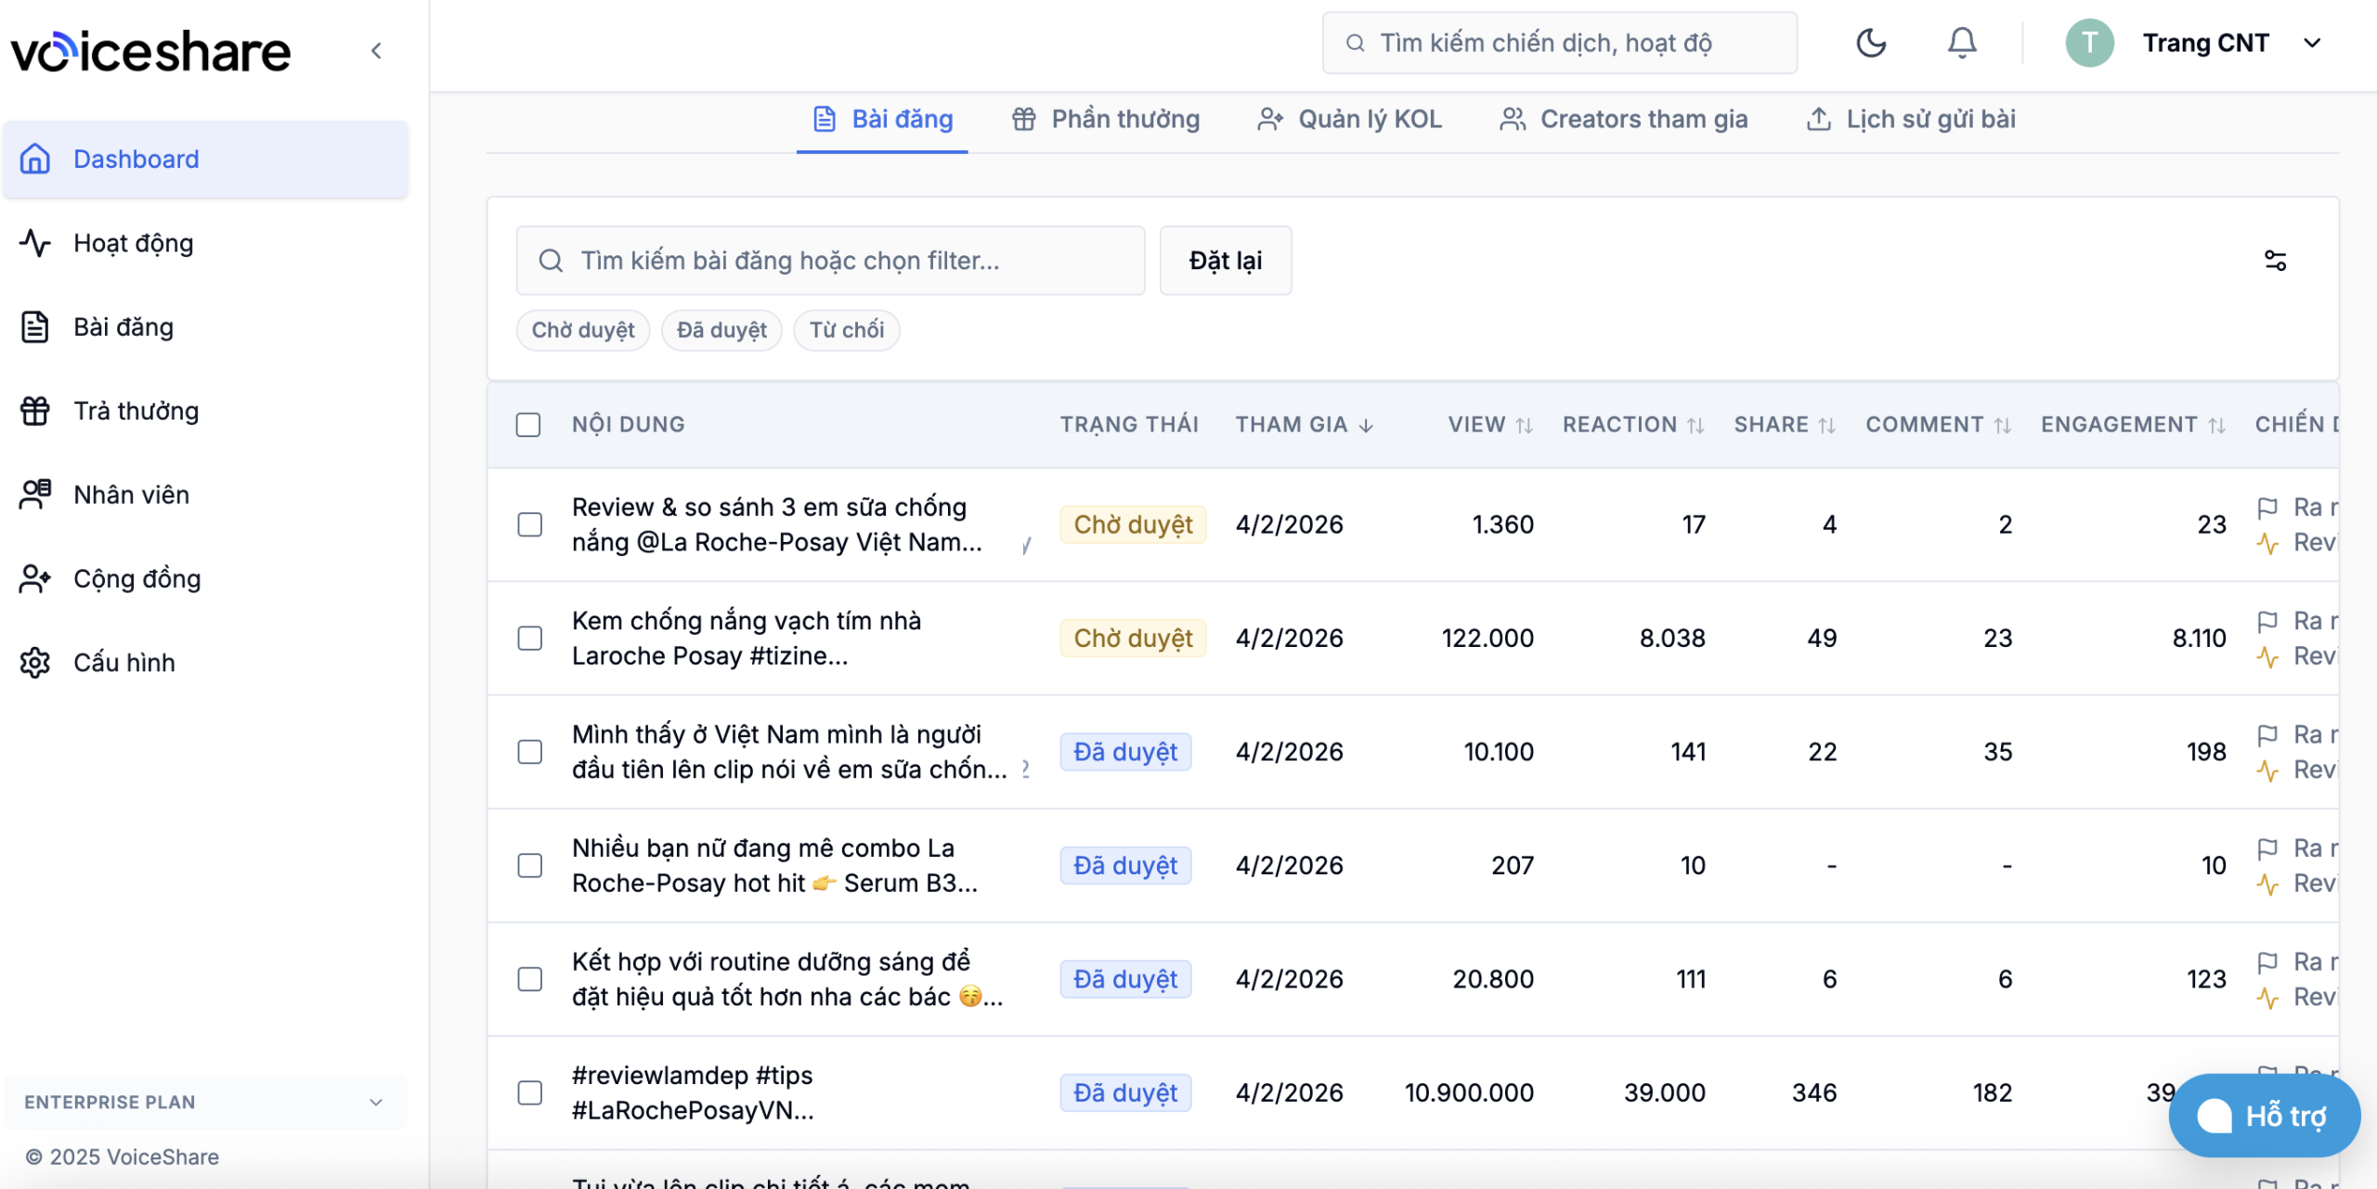Click the Đặt lại reset button
This screenshot has height=1189, width=2377.
click(1226, 261)
